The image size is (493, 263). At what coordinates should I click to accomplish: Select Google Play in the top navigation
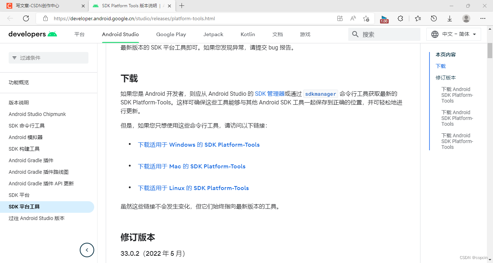pos(171,34)
